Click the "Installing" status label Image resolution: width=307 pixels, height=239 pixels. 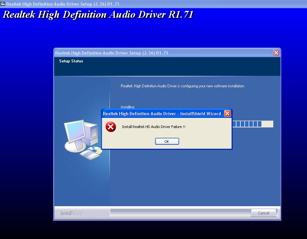click(128, 107)
